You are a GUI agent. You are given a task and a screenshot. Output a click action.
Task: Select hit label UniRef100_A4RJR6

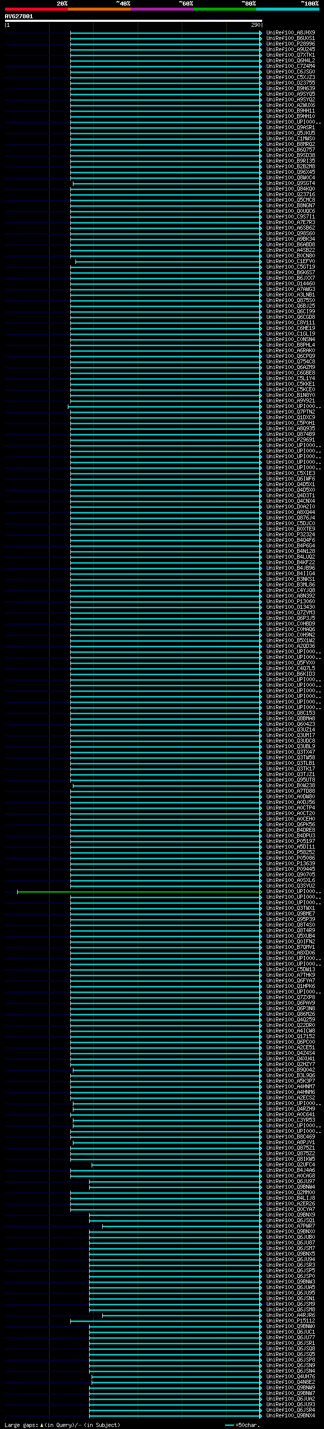[291, 1315]
